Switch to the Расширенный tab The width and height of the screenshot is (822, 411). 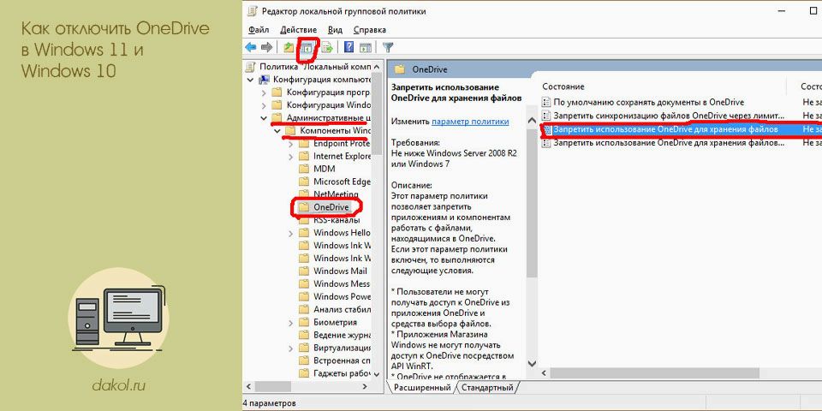pos(421,388)
